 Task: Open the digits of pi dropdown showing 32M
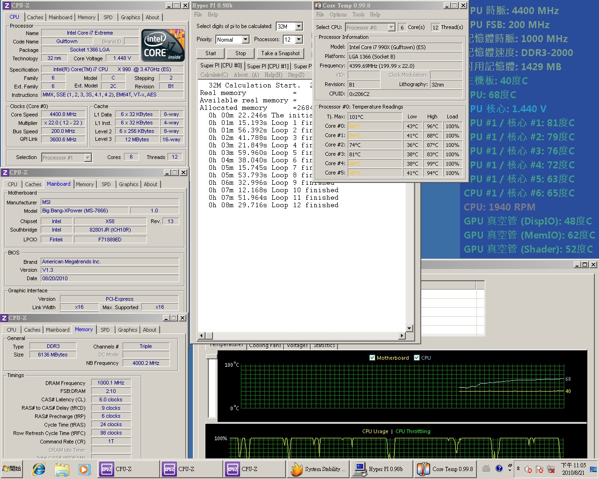[299, 27]
